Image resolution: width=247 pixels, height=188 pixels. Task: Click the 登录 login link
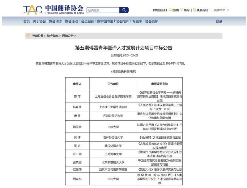(219, 21)
